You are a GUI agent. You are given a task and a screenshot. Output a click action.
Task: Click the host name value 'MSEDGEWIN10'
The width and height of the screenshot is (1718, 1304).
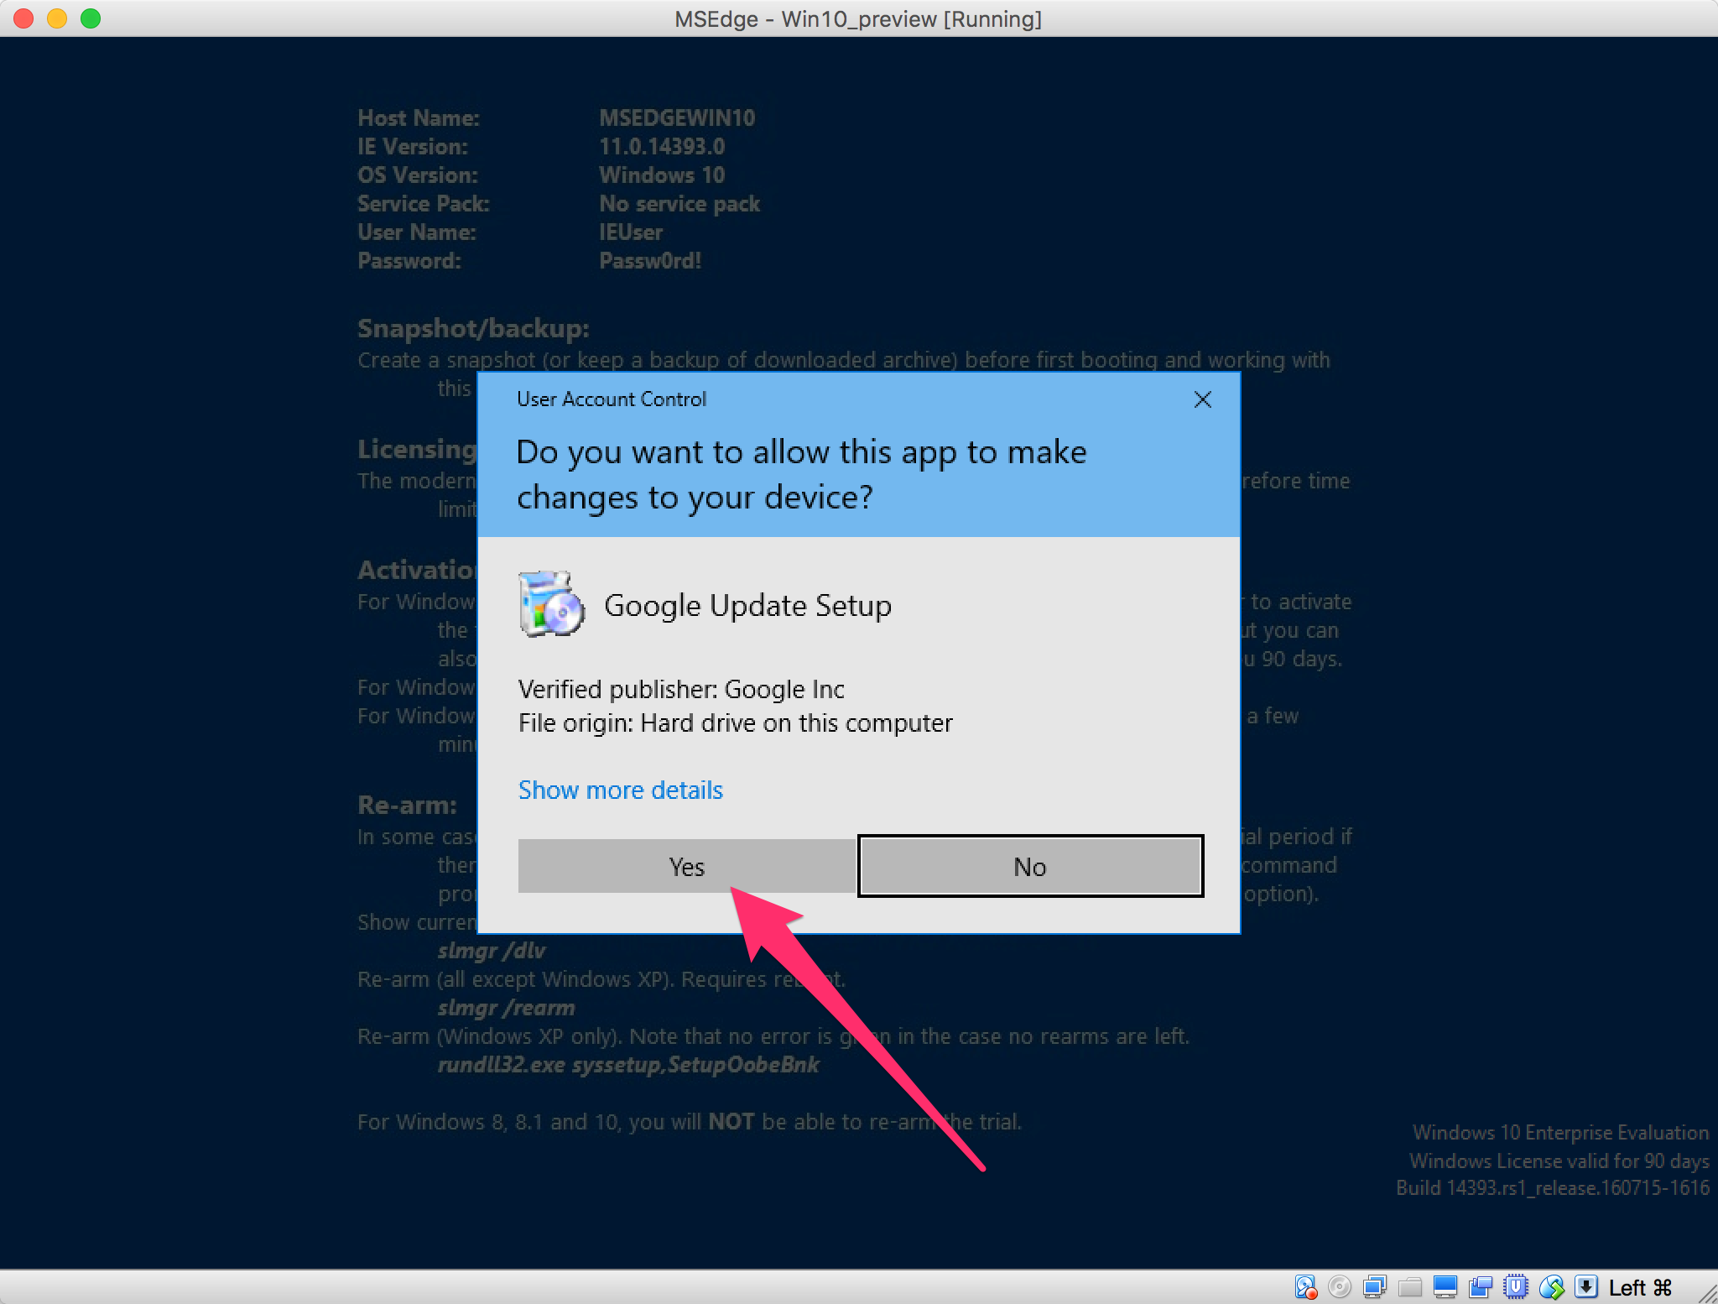point(677,117)
